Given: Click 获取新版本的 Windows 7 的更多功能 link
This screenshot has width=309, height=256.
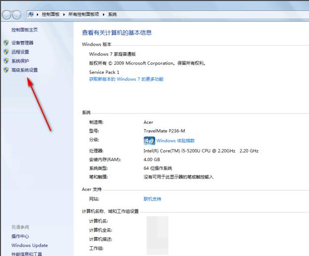Looking at the screenshot, I should click(126, 79).
